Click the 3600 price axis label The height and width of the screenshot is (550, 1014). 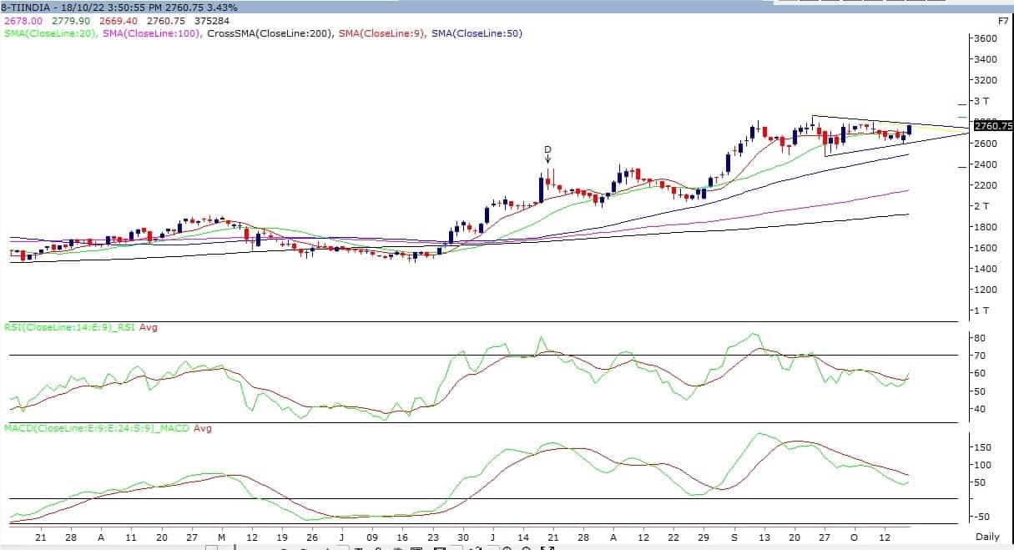click(x=986, y=38)
